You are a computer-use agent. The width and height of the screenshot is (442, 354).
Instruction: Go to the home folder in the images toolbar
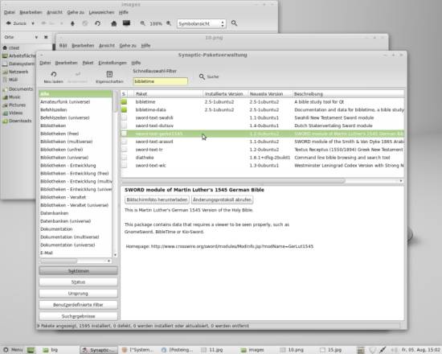(x=114, y=23)
